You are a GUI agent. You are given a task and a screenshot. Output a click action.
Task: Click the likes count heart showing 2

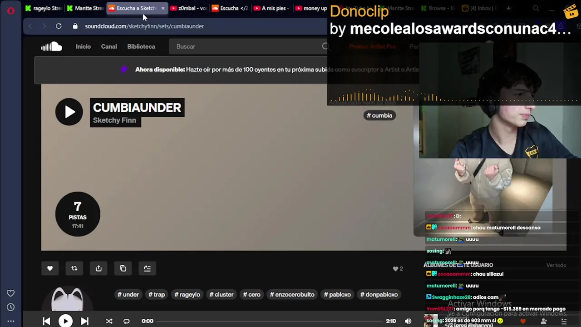pos(398,269)
